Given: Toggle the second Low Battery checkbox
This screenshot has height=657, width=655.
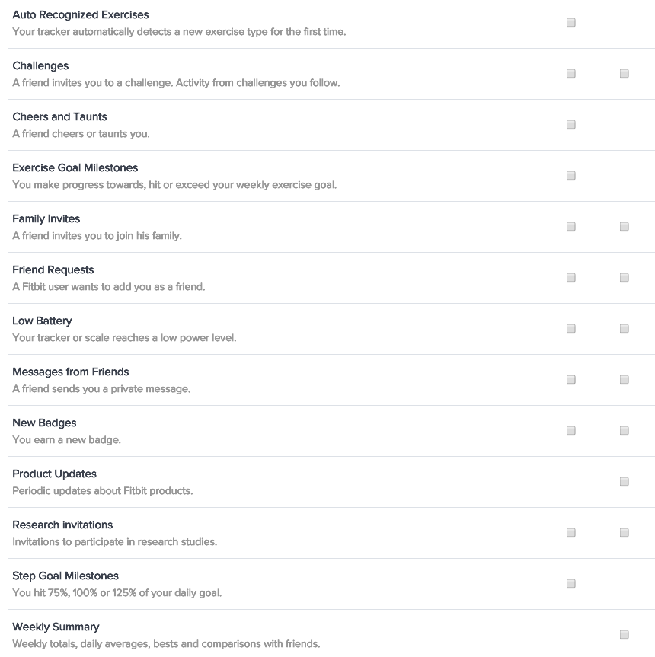Looking at the screenshot, I should click(625, 329).
